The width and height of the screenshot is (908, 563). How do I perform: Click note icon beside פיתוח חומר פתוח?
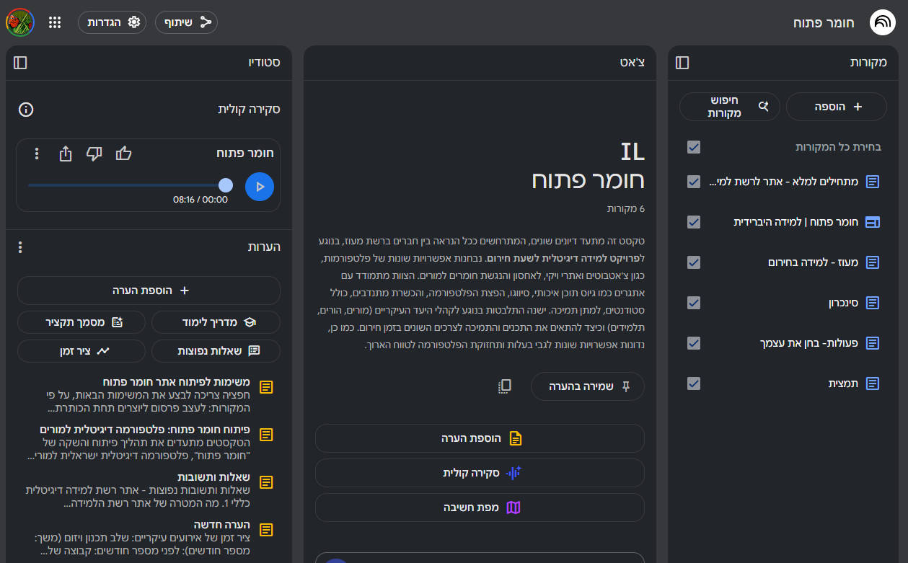(x=266, y=435)
